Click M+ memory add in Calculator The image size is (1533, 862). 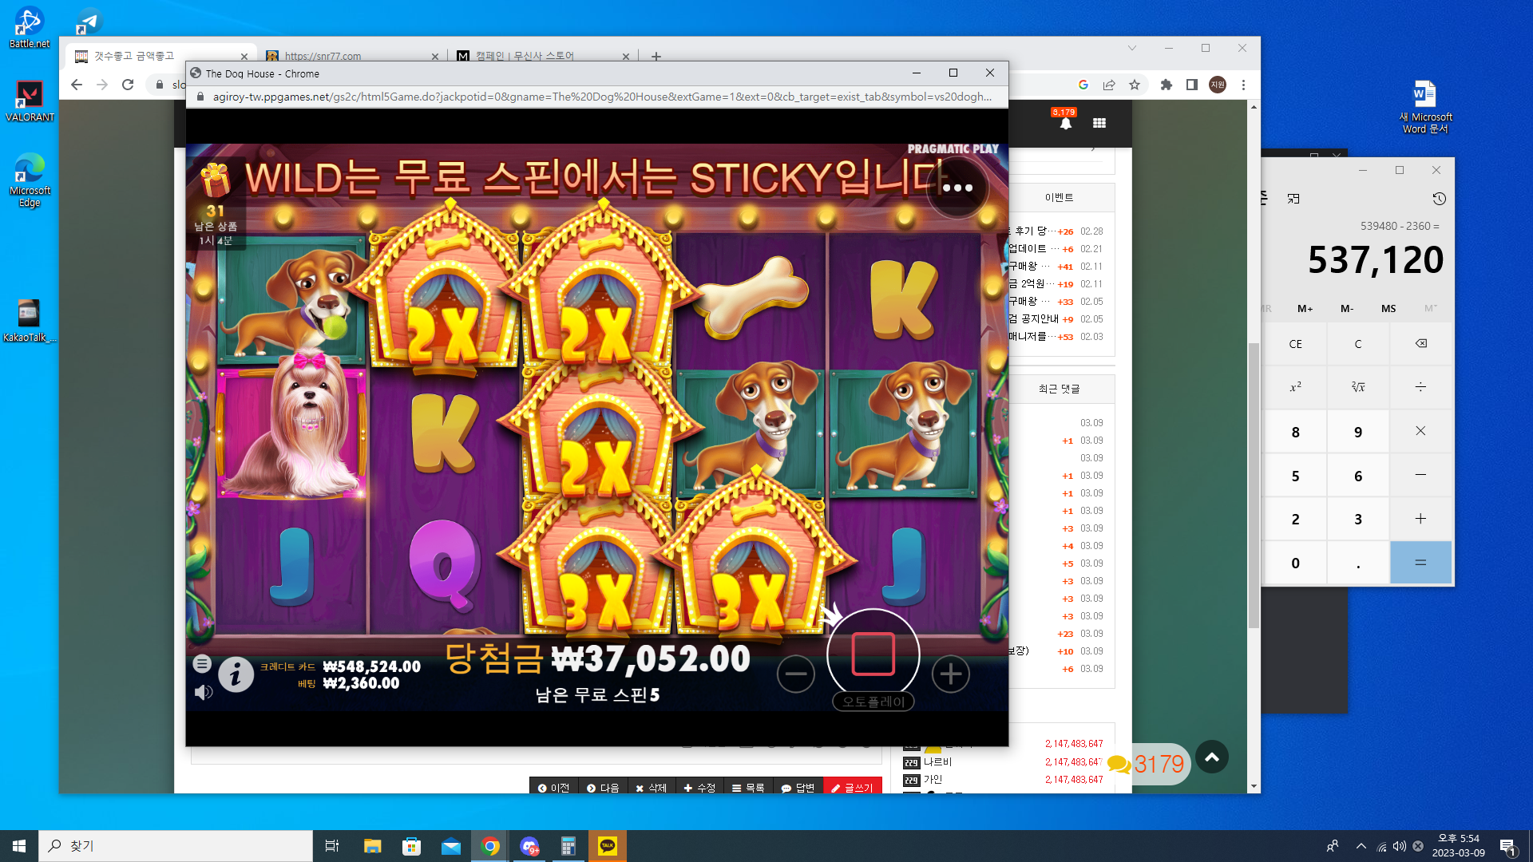[x=1305, y=309]
